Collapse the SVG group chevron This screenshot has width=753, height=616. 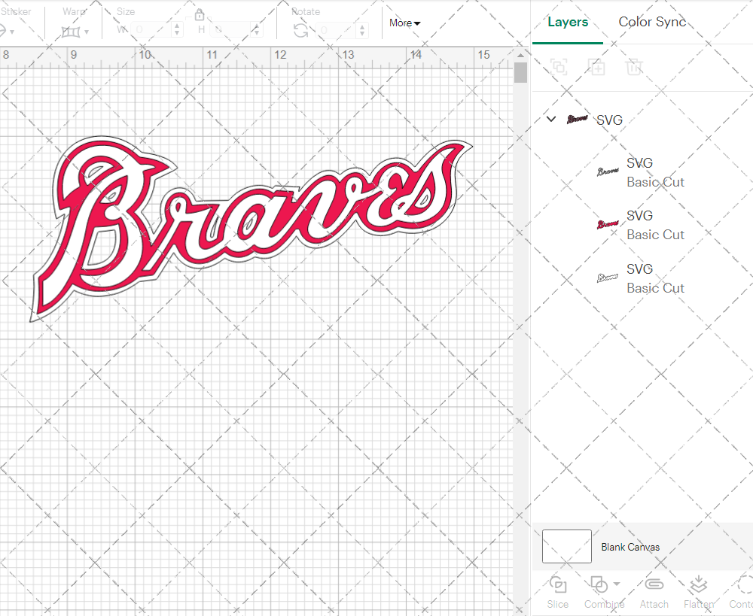pos(551,119)
